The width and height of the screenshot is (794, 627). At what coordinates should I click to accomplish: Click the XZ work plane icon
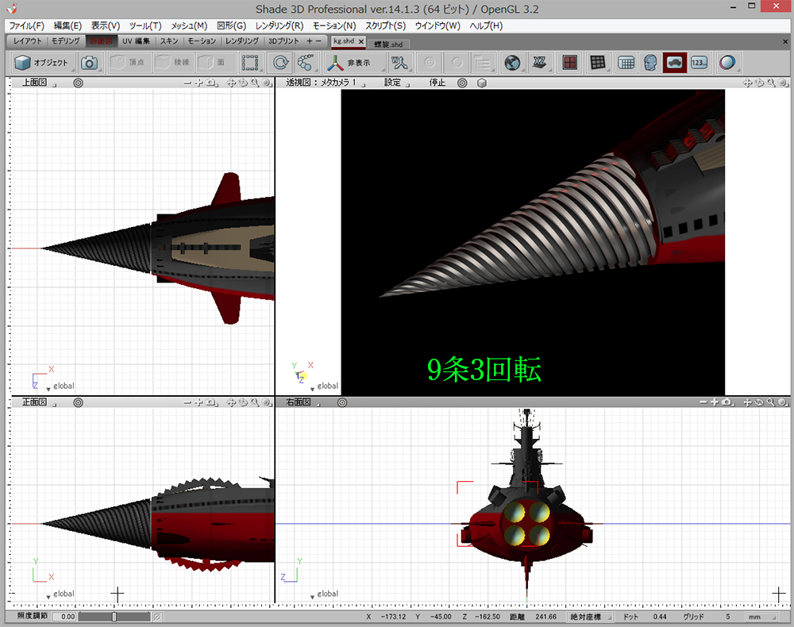click(x=540, y=63)
